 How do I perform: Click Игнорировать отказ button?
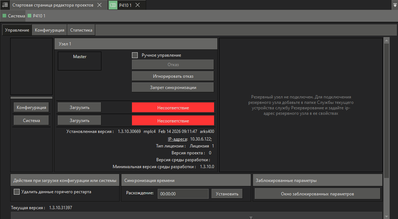click(173, 76)
